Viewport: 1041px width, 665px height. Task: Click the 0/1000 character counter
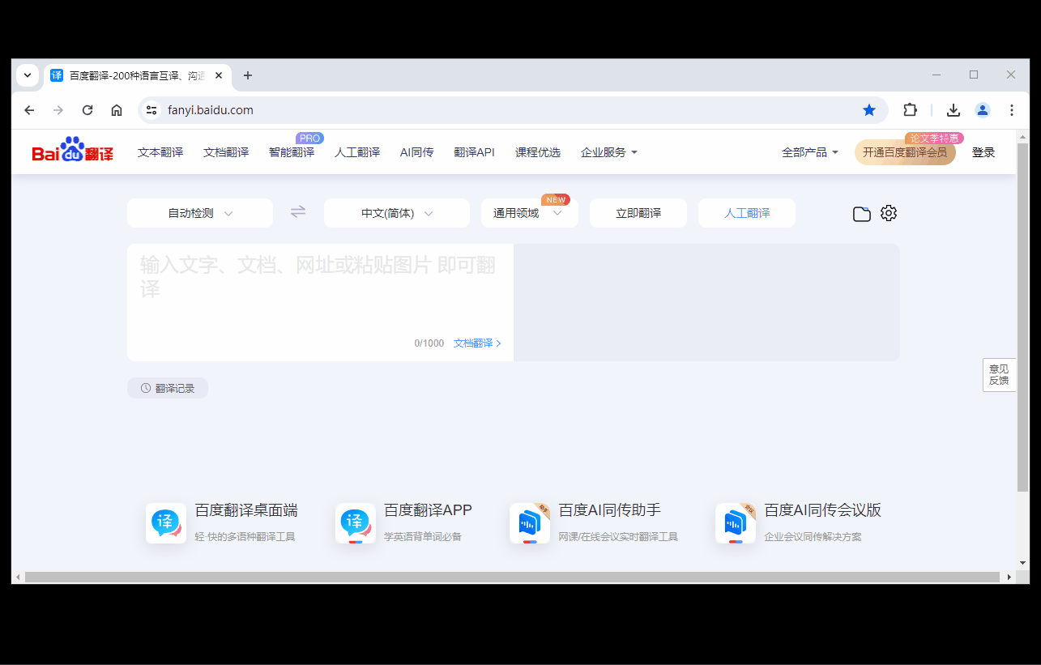pos(429,343)
